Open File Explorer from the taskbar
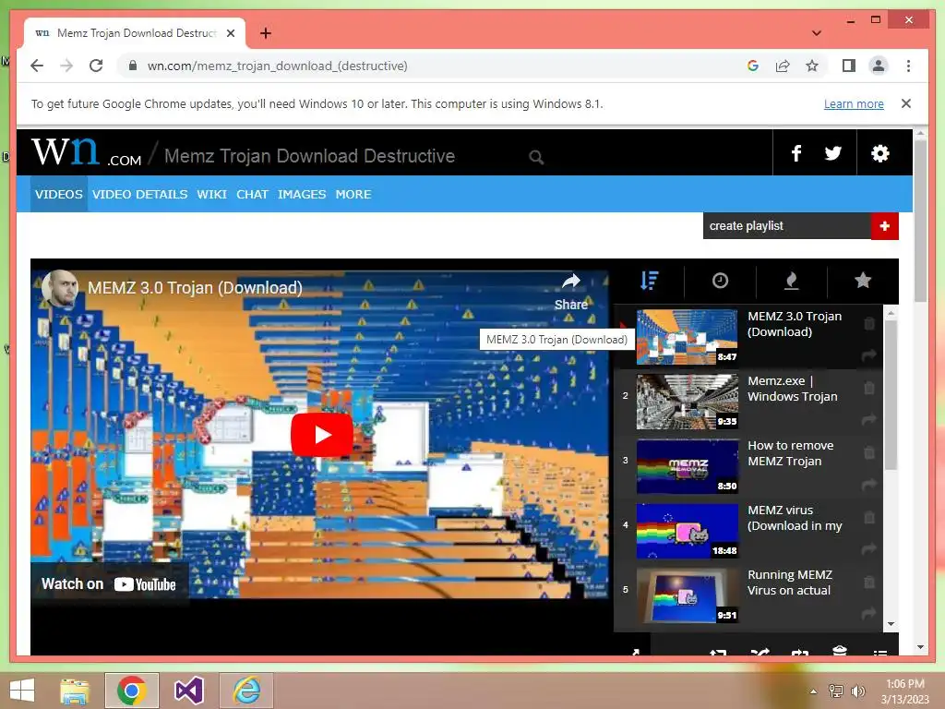 [x=74, y=691]
